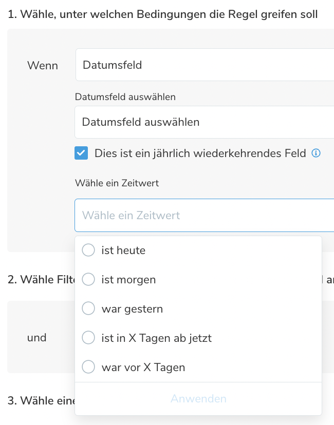Click the info icon beside the yearly recurring field

(317, 153)
